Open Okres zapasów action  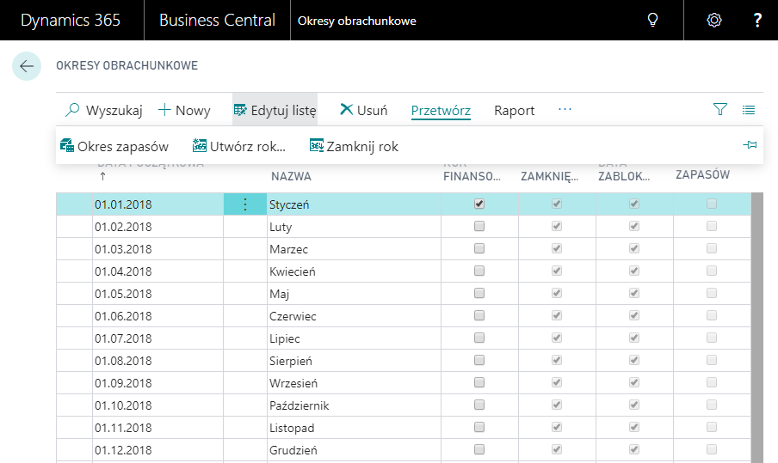pyautogui.click(x=114, y=146)
